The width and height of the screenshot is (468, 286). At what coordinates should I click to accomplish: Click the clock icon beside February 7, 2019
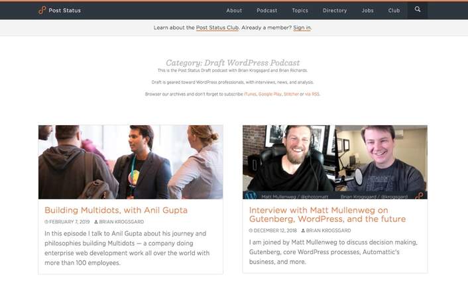pyautogui.click(x=46, y=222)
